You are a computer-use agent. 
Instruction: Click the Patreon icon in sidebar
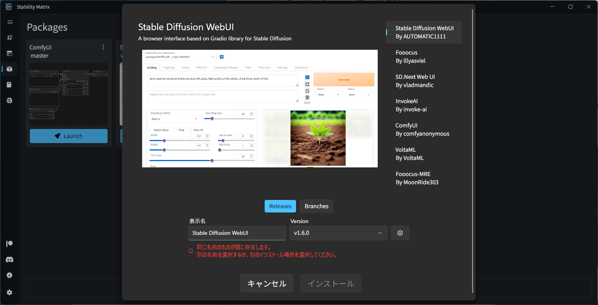10,244
